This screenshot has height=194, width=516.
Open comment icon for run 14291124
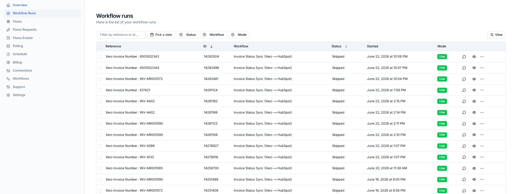(464, 90)
